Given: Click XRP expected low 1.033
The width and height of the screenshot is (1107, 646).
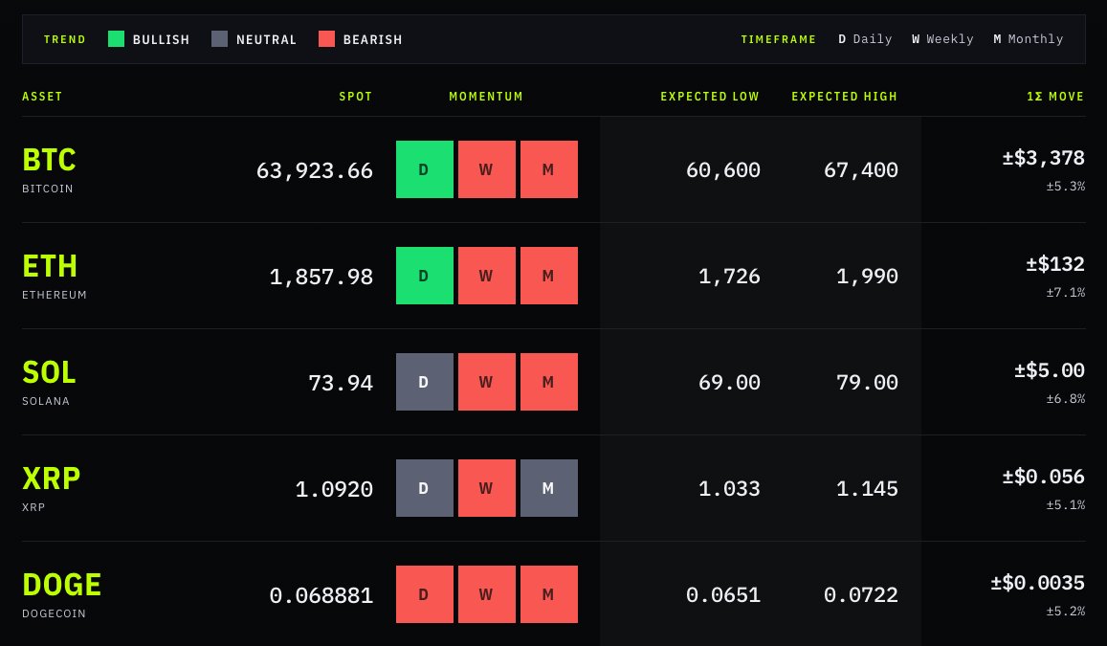Looking at the screenshot, I should point(729,488).
